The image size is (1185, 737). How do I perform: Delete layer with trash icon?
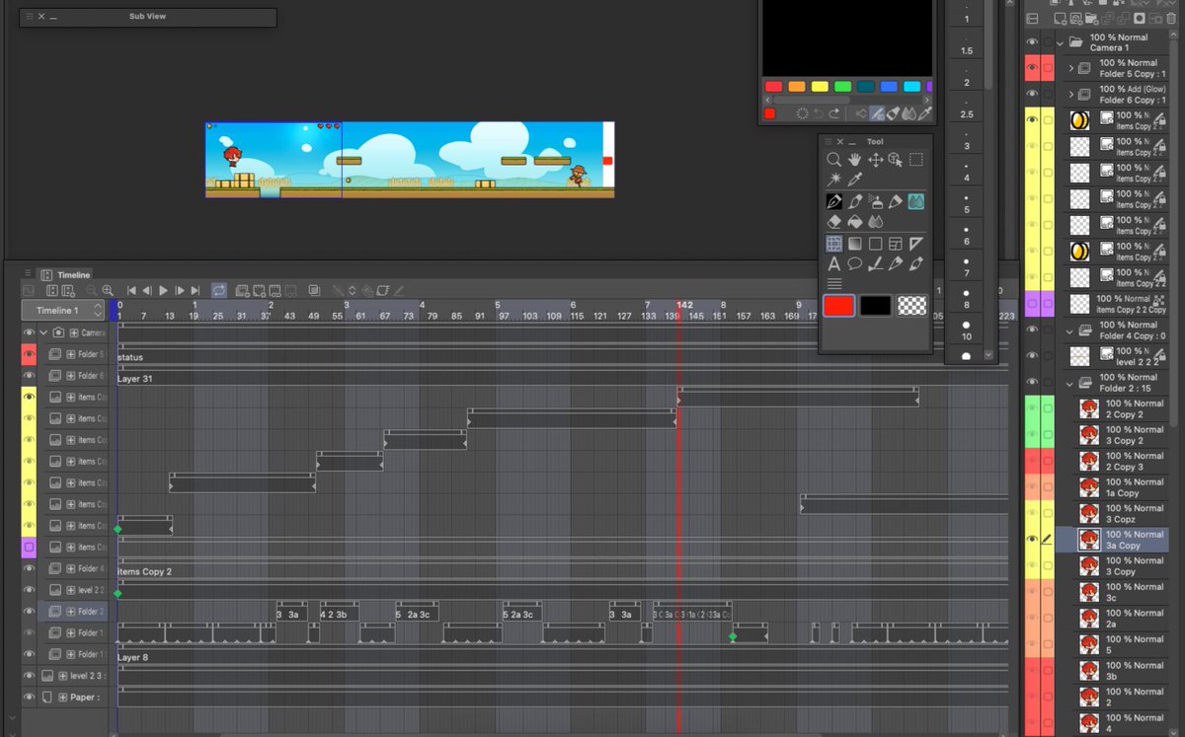(1171, 18)
